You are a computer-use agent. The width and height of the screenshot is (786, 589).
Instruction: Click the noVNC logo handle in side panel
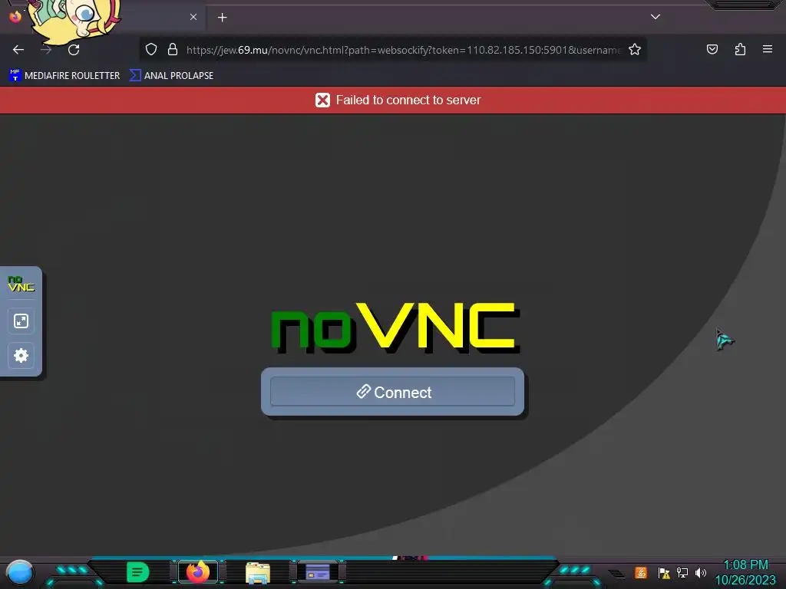pos(21,284)
